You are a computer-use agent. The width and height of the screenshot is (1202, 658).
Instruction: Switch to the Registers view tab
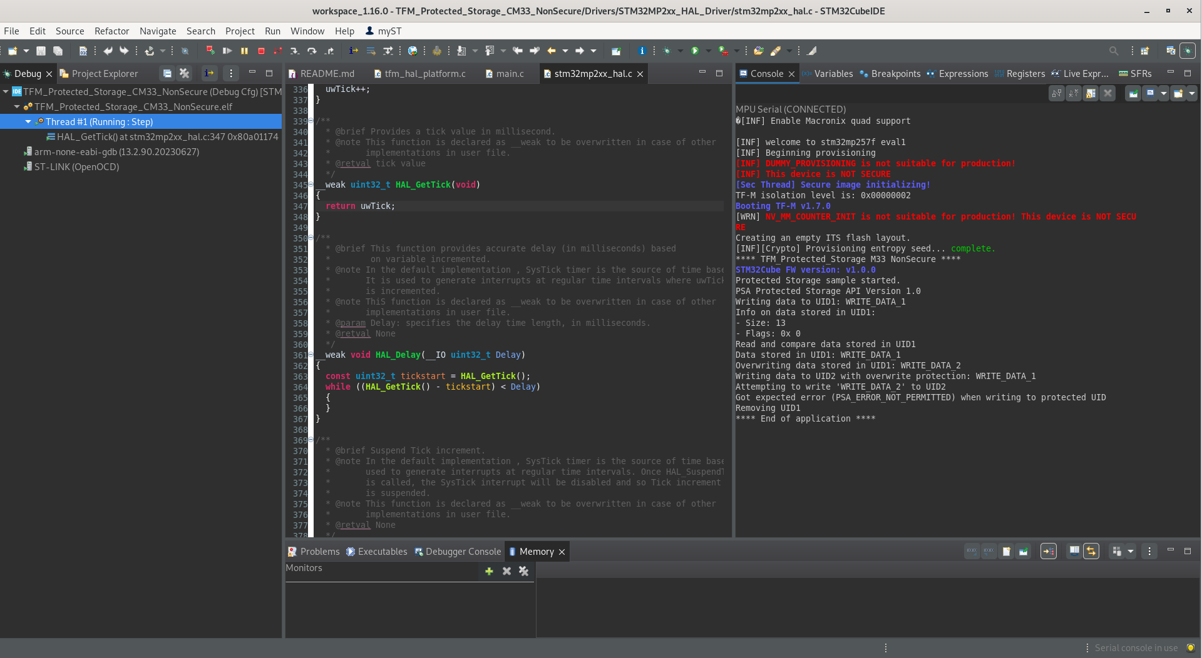1020,73
